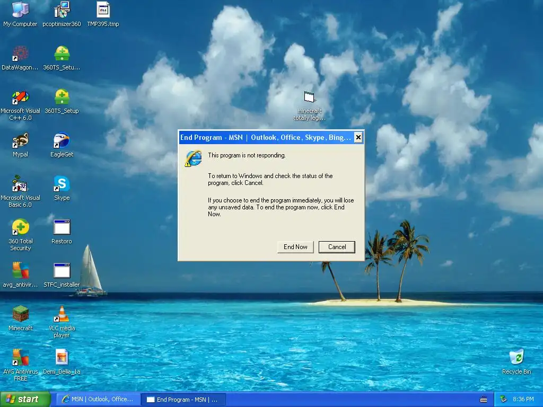Click the keyboard icon in taskbar
This screenshot has width=543, height=407.
click(x=484, y=400)
